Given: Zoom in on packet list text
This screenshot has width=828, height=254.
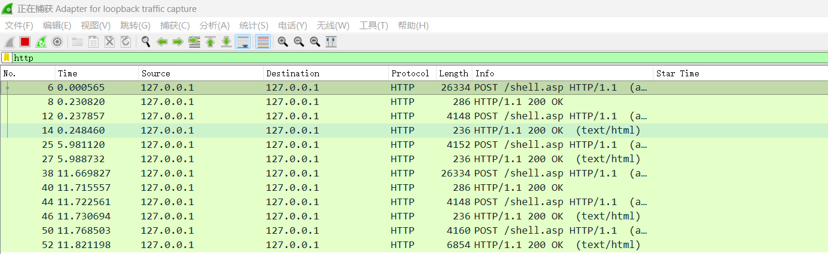Looking at the screenshot, I should 283,42.
